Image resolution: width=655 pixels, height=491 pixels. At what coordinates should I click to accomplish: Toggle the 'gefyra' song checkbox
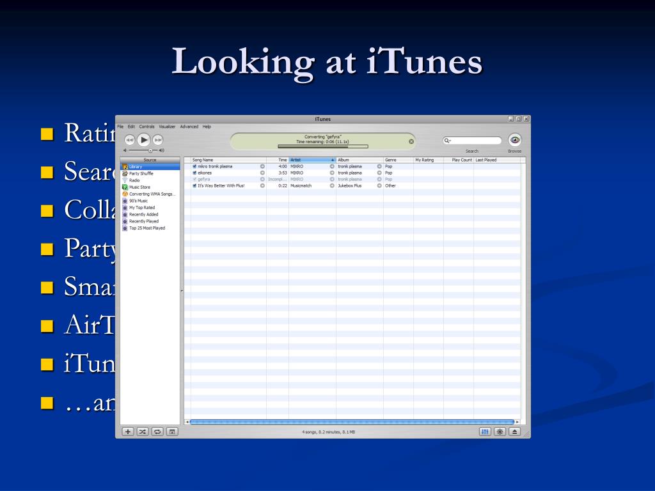(x=194, y=179)
